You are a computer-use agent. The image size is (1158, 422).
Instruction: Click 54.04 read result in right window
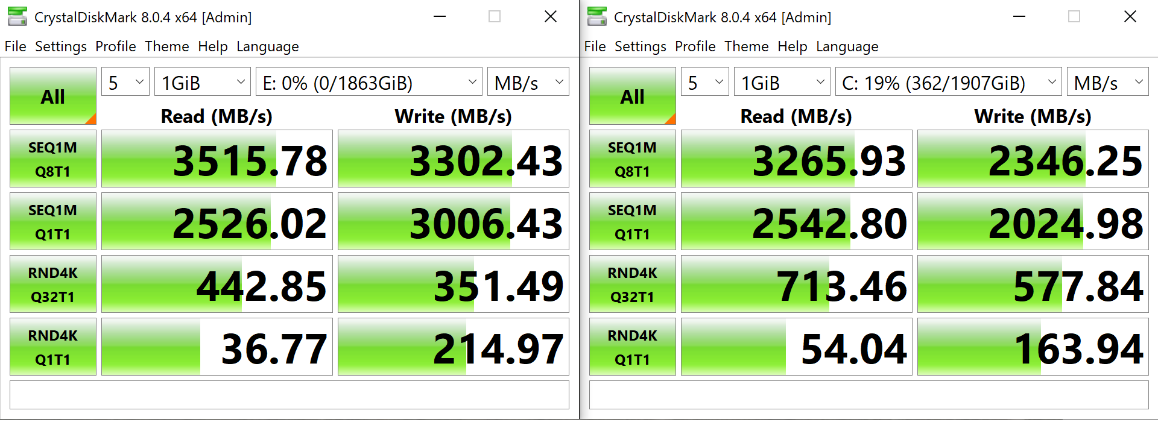pos(797,347)
